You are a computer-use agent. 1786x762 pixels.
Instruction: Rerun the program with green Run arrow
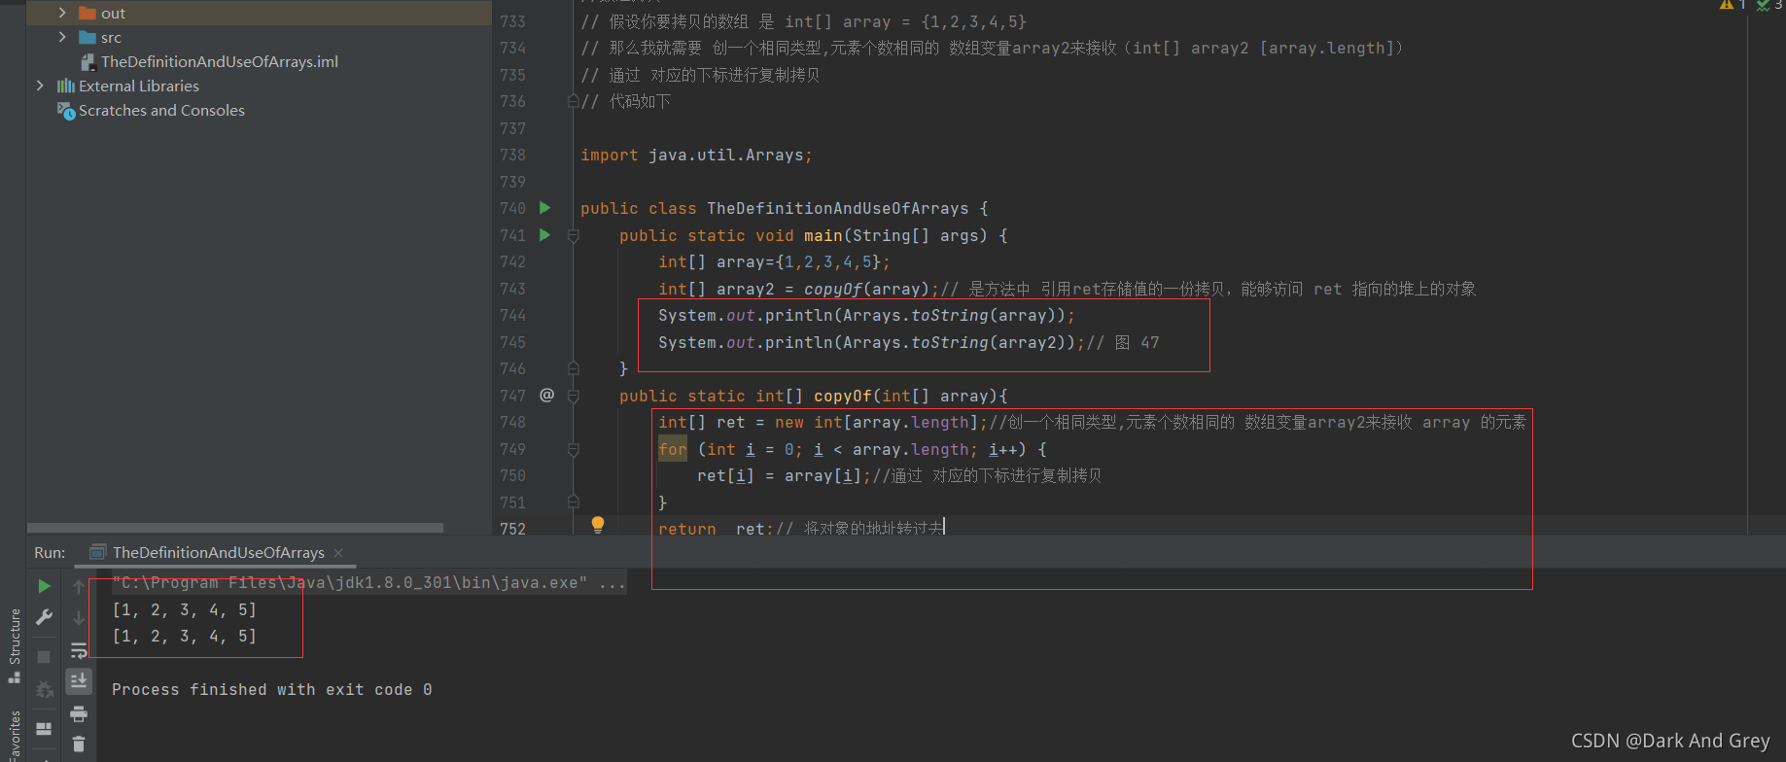click(44, 586)
